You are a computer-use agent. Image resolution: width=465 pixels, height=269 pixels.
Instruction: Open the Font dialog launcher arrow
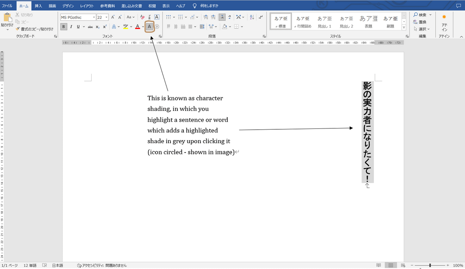(160, 36)
